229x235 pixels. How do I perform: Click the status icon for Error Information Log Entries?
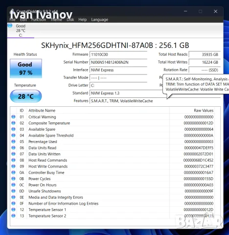point(13,203)
